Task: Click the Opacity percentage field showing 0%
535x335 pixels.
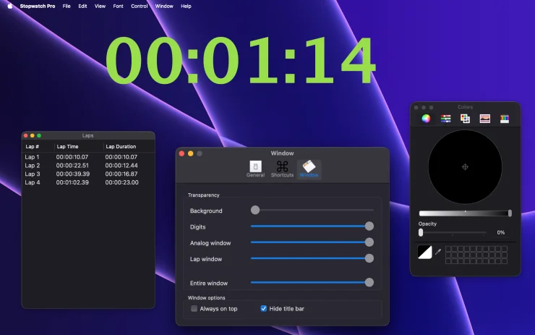Action: coord(501,232)
